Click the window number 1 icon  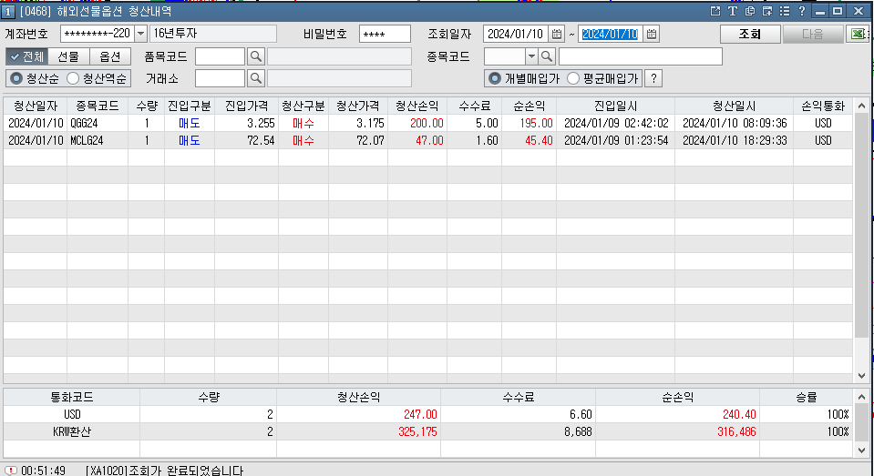[x=8, y=11]
